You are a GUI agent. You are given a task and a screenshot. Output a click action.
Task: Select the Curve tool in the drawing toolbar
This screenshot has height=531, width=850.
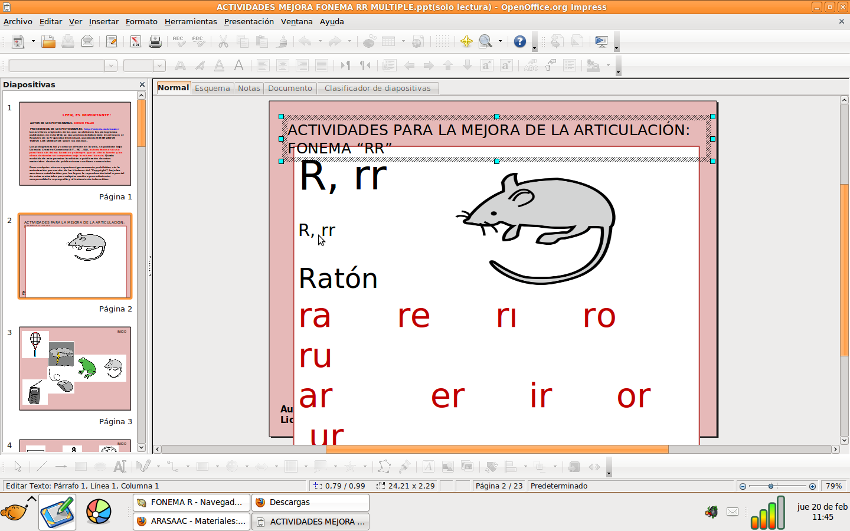[143, 467]
